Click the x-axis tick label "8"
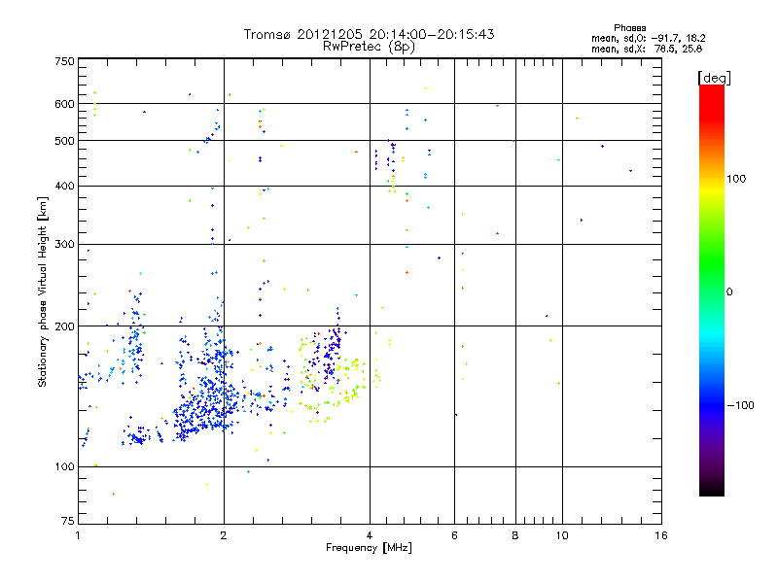Screen dimensions: 778x583 click(x=515, y=535)
